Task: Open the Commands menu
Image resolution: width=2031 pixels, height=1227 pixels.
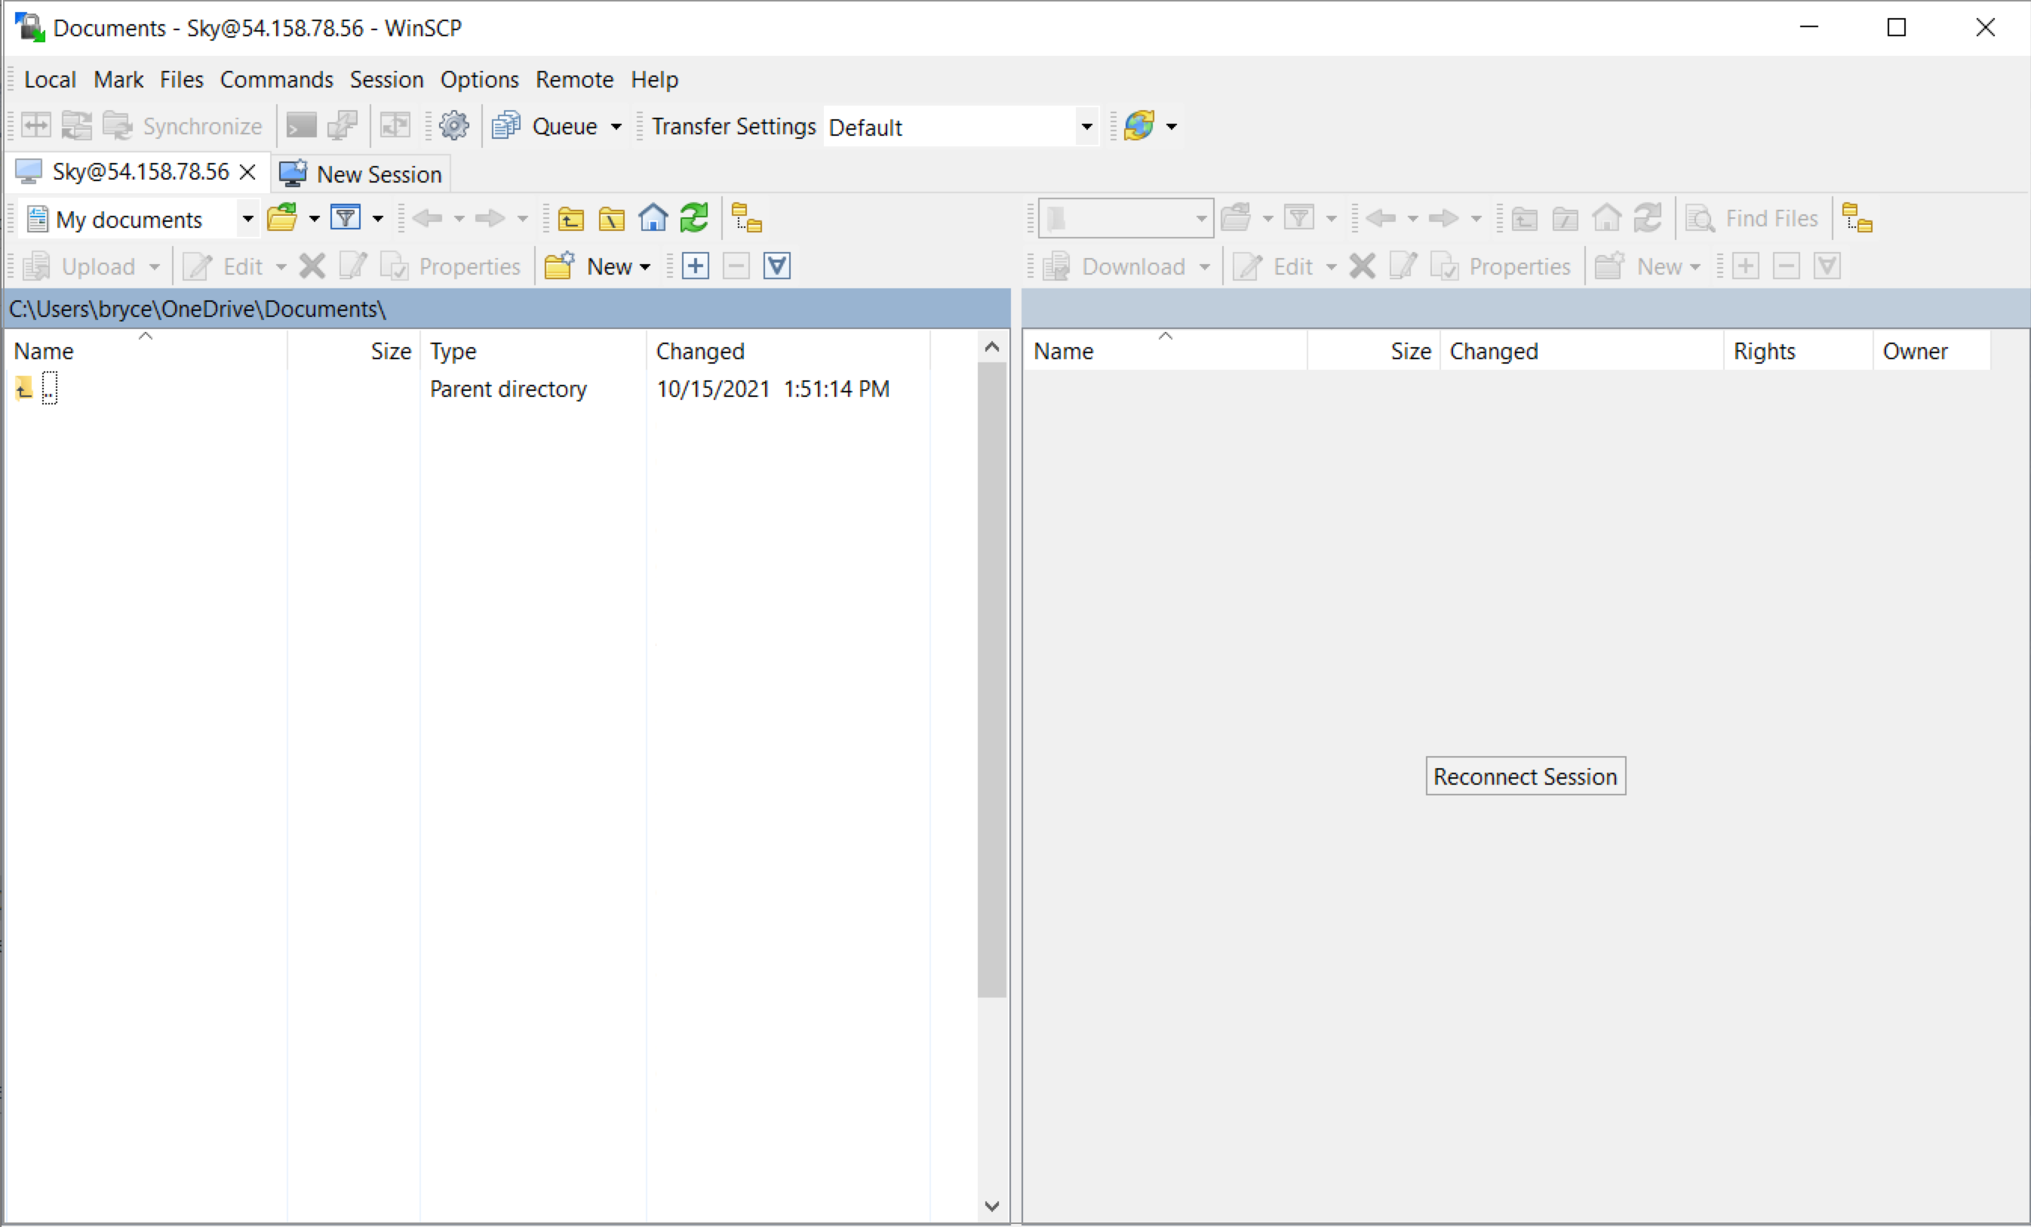Action: pos(276,79)
